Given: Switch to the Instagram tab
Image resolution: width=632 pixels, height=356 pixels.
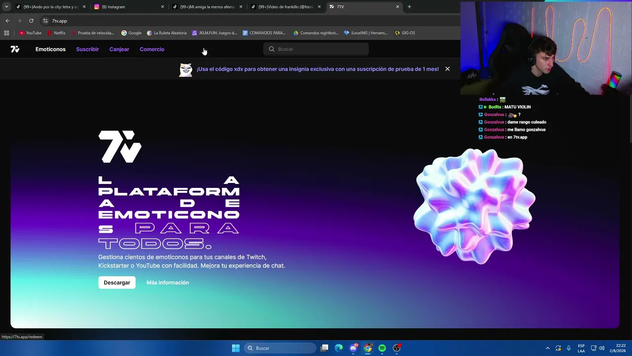Looking at the screenshot, I should [x=128, y=7].
